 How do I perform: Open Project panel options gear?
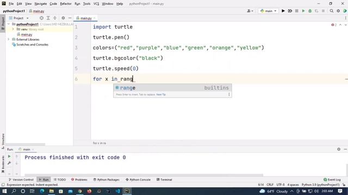click(63, 18)
